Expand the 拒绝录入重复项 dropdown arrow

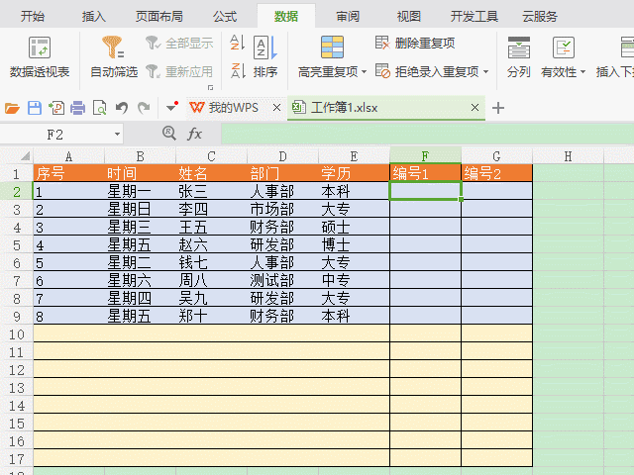click(485, 72)
